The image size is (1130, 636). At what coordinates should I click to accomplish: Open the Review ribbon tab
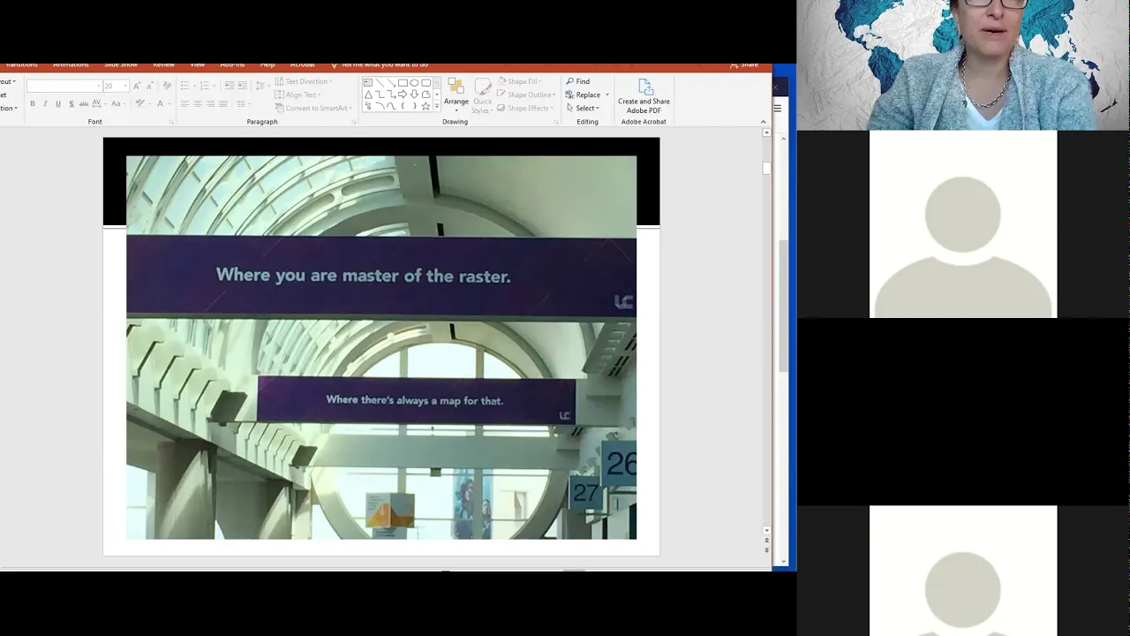click(163, 64)
